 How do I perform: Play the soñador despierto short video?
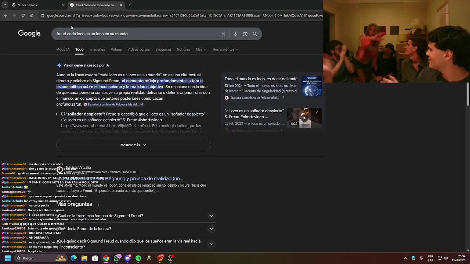click(304, 118)
